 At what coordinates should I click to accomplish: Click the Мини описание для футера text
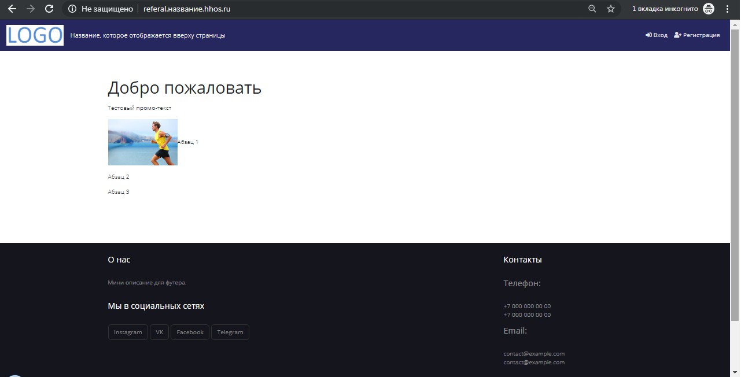click(x=147, y=283)
